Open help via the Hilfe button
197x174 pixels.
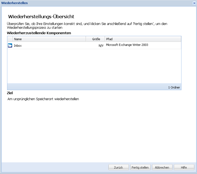(x=184, y=167)
